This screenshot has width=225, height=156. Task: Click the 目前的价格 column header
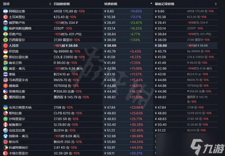click(62, 4)
